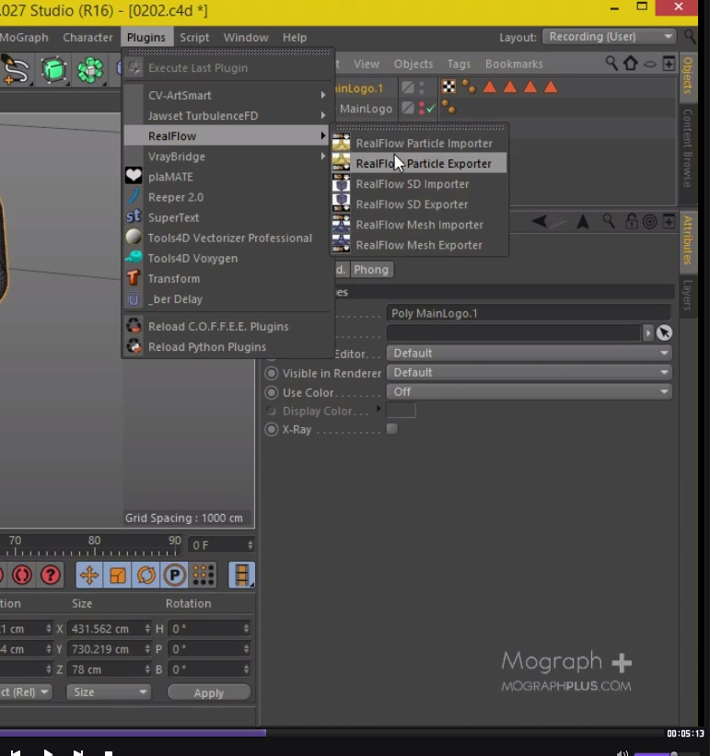This screenshot has width=710, height=756.
Task: Open the search icon in Objects panel
Action: click(611, 64)
